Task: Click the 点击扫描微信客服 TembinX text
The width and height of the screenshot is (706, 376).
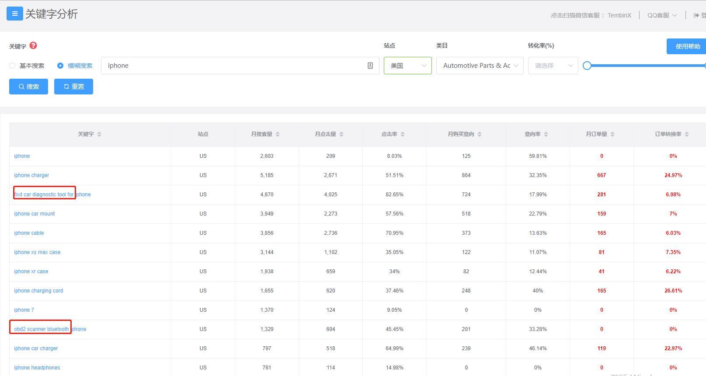Action: (x=591, y=15)
